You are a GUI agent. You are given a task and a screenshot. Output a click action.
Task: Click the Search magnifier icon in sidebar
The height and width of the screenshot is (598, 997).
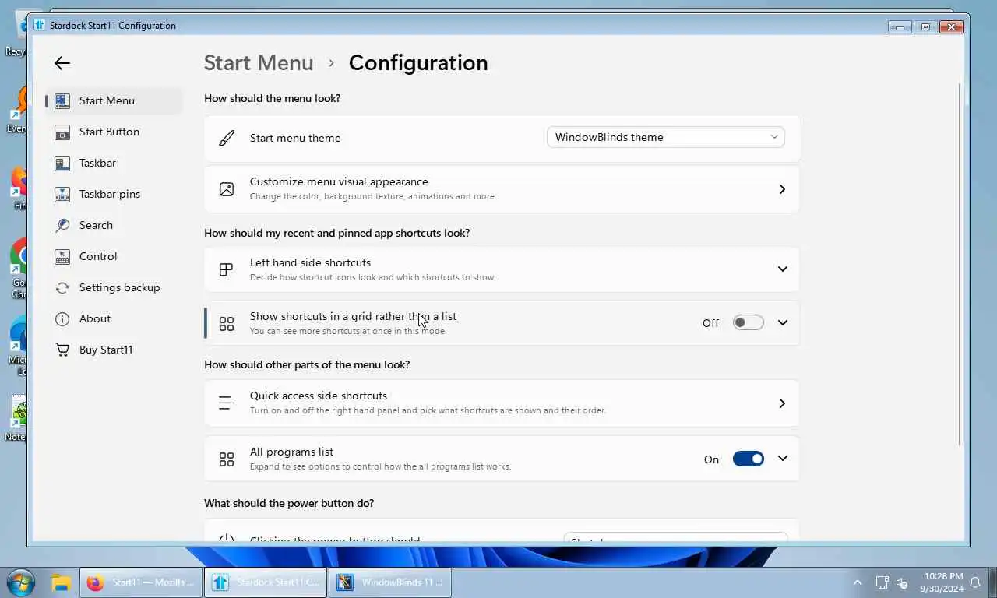(62, 225)
